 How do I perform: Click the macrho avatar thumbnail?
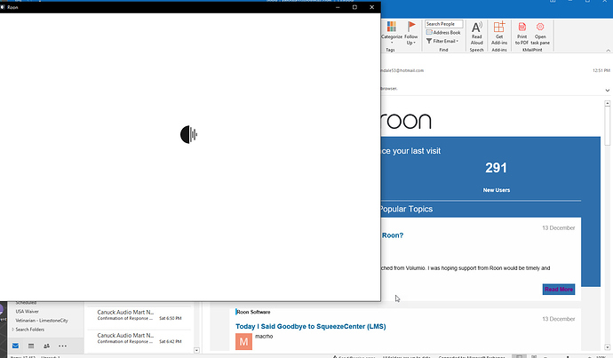(x=243, y=342)
